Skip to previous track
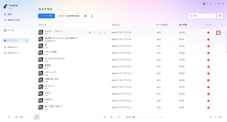227x122 pixels. (105, 117)
